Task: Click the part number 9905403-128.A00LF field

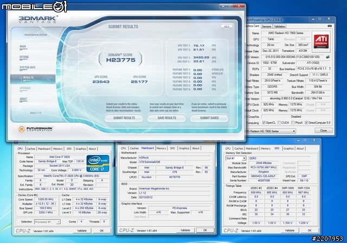Action: pos(264,176)
